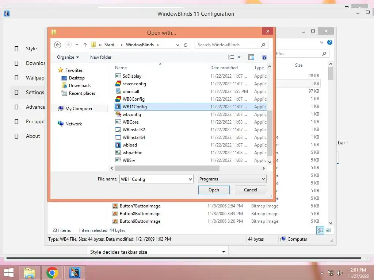This screenshot has width=374, height=280.
Task: Select WBSrv in the file list
Action: (190, 160)
